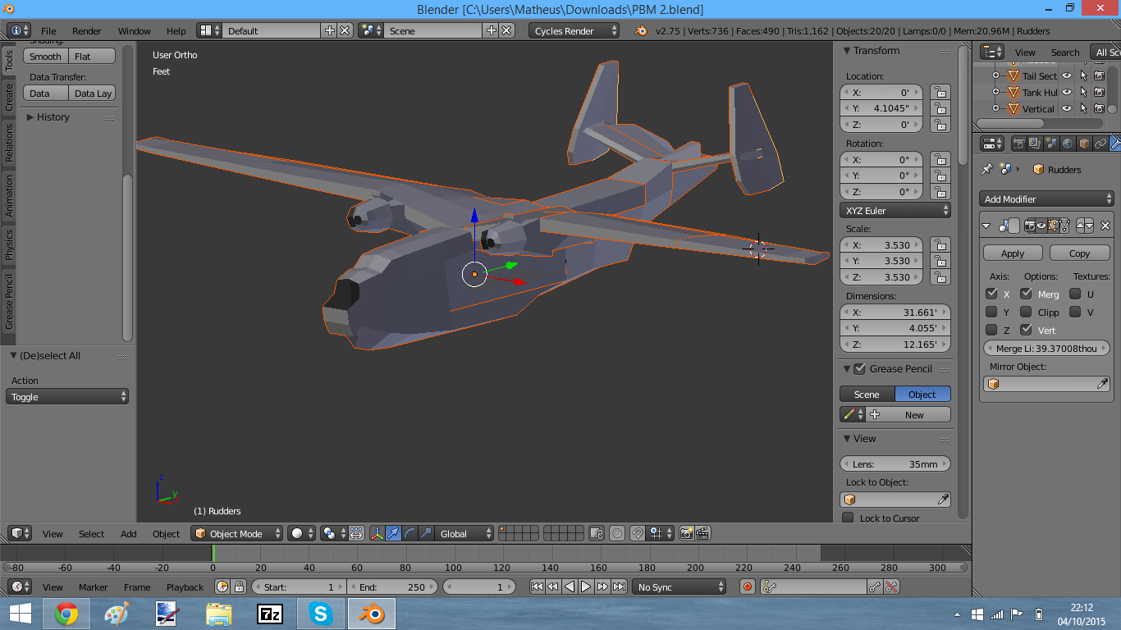Open the Render menu
The width and height of the screenshot is (1121, 630).
click(87, 30)
